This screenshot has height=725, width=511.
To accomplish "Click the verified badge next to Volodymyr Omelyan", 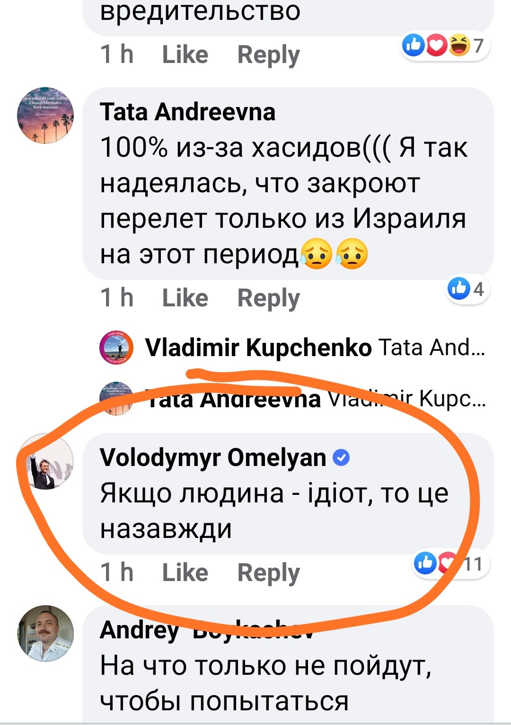I will point(341,458).
